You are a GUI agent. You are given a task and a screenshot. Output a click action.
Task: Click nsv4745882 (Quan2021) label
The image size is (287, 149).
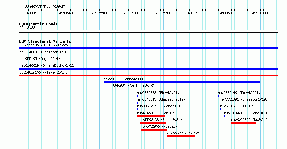pos(157,113)
